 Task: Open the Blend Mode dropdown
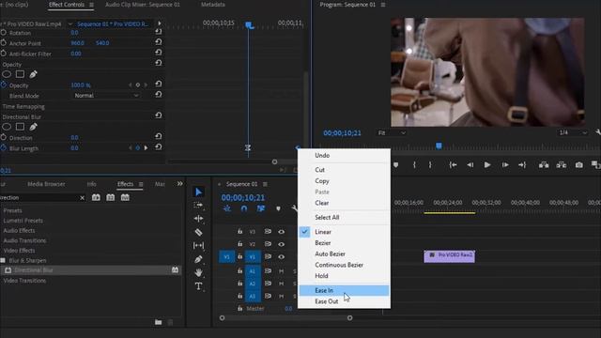[106, 96]
